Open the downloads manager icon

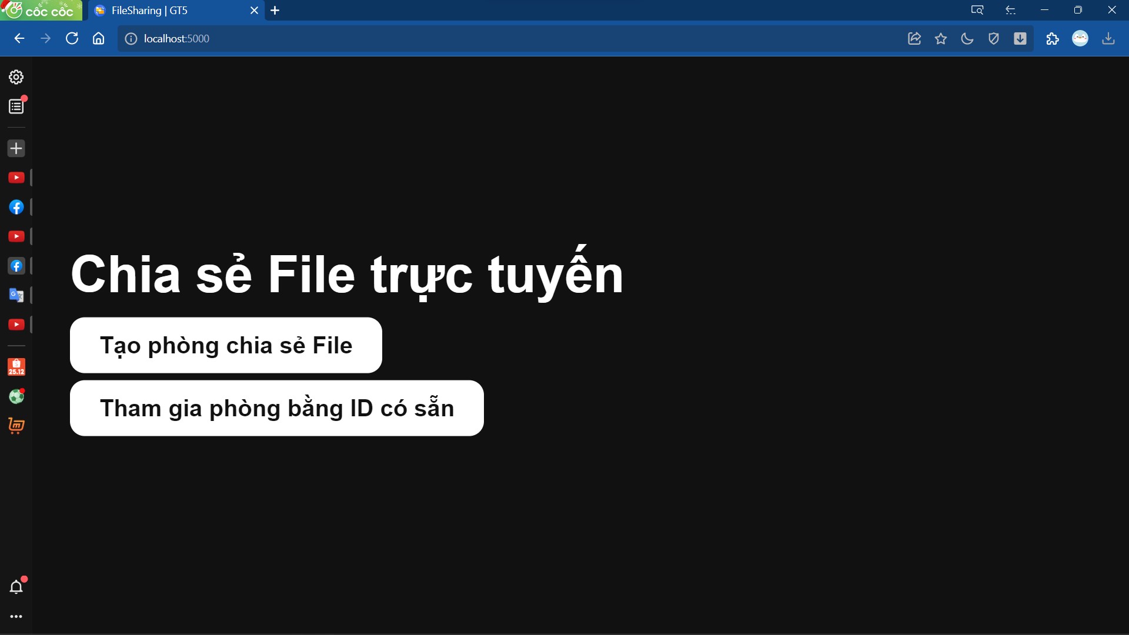tap(1109, 38)
